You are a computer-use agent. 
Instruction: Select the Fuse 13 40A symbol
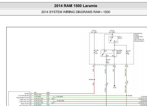coord(106,61)
